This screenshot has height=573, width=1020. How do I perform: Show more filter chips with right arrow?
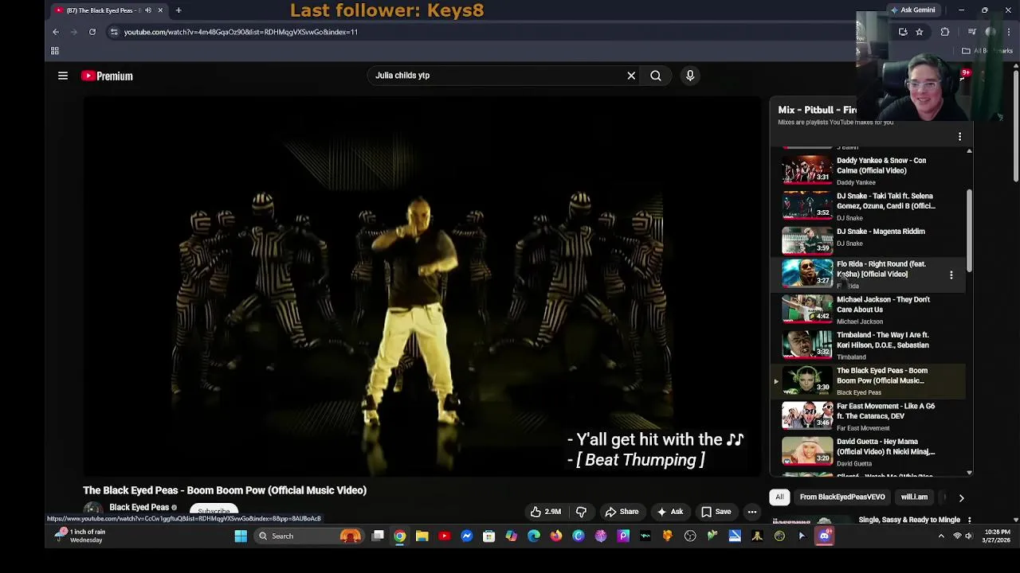pos(961,498)
